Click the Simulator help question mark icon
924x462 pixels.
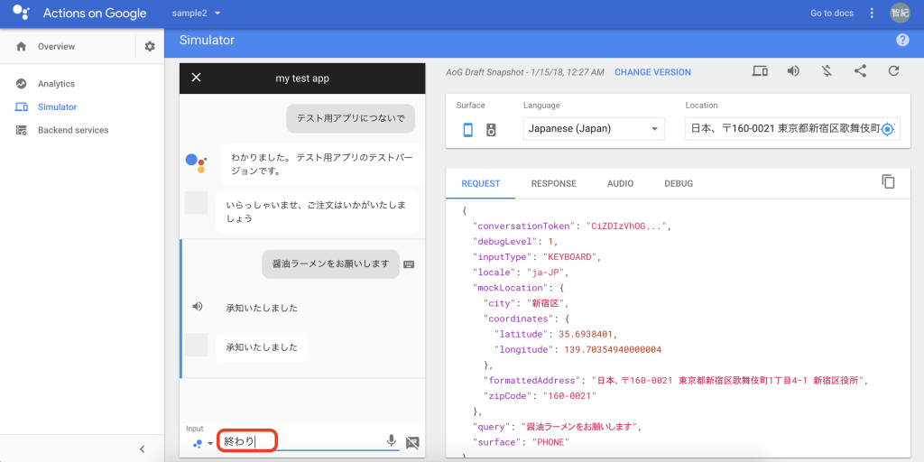tap(902, 40)
